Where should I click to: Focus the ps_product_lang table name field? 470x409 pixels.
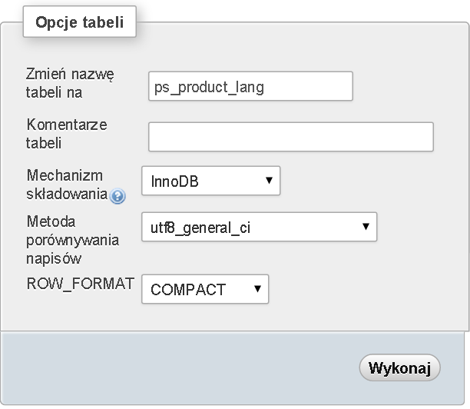click(x=250, y=86)
